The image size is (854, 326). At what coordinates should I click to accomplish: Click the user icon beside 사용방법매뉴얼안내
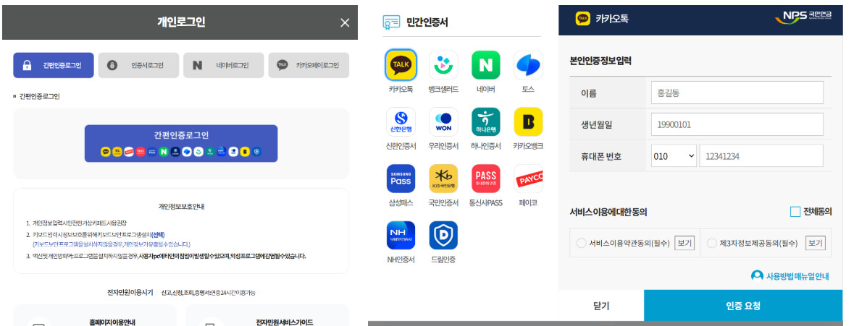coord(757,275)
